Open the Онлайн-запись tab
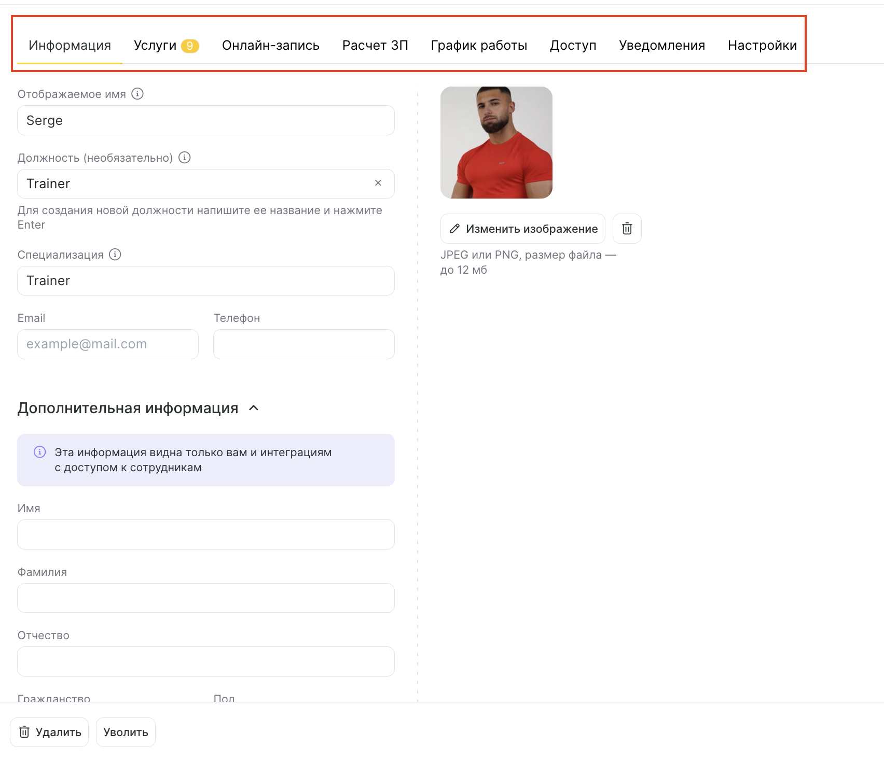 [x=270, y=46]
